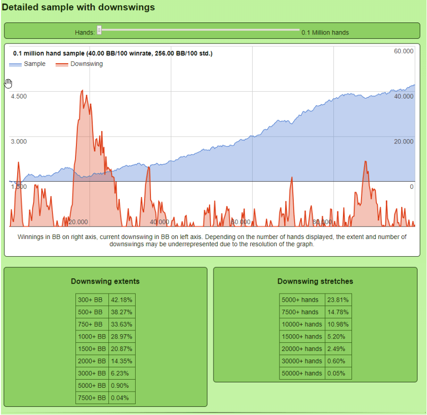Select the 50000+ hands table cell
Screen dimensions: 427x415
(x=302, y=373)
